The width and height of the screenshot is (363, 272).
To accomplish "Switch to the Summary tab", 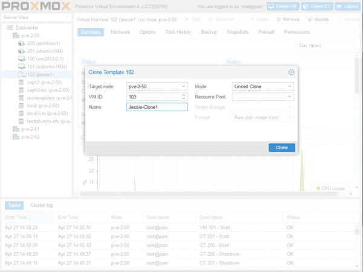I will coord(91,32).
